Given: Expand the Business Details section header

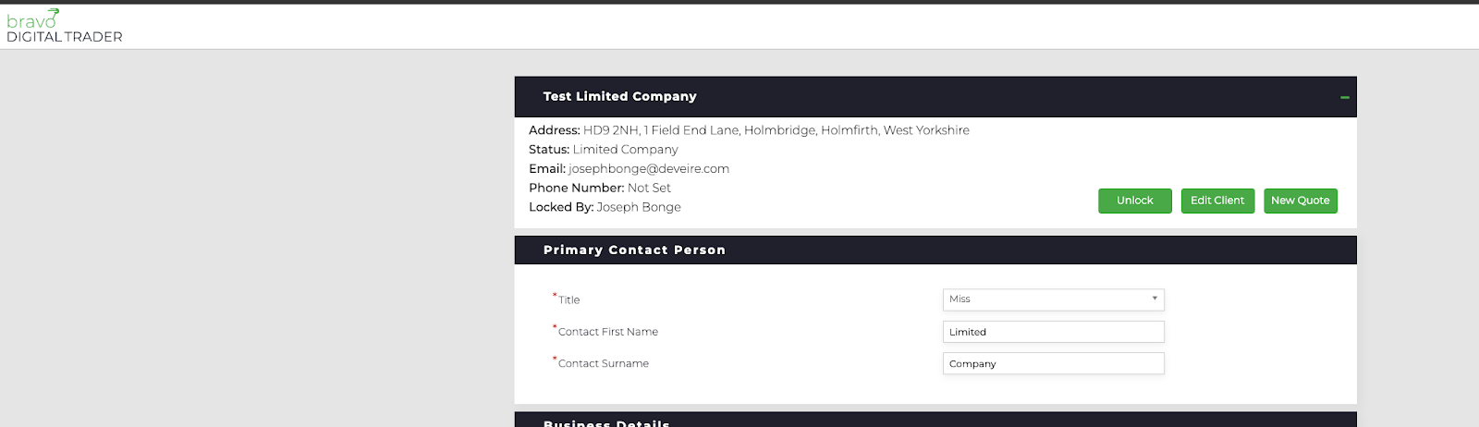Looking at the screenshot, I should click(935, 420).
